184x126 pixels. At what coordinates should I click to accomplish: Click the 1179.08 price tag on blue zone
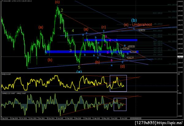point(133,52)
